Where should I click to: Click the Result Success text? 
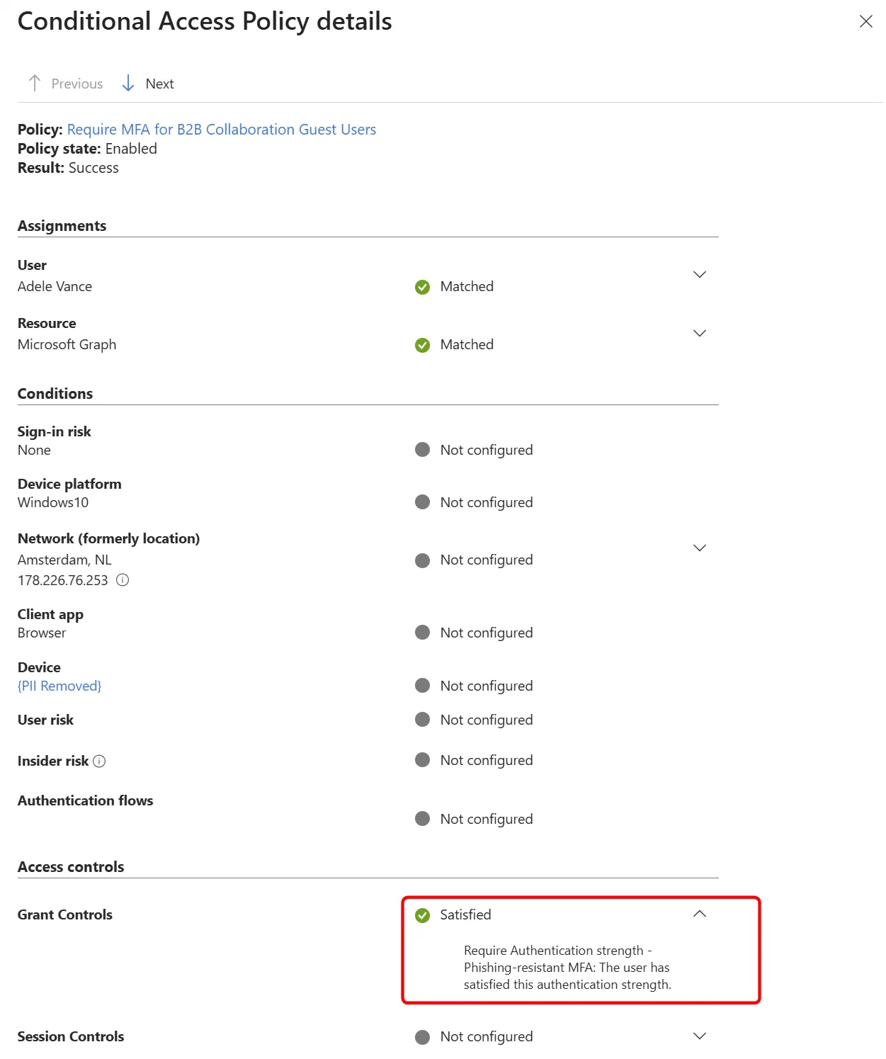[68, 168]
